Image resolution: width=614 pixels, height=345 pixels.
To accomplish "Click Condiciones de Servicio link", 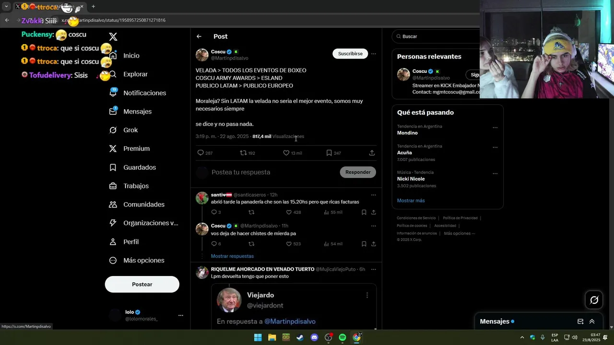I will (x=416, y=218).
